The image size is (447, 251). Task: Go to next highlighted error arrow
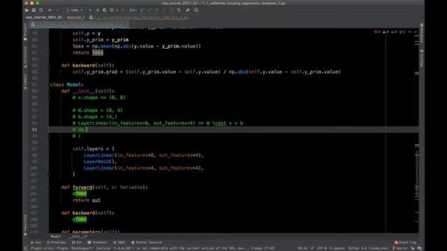pyautogui.click(x=416, y=32)
